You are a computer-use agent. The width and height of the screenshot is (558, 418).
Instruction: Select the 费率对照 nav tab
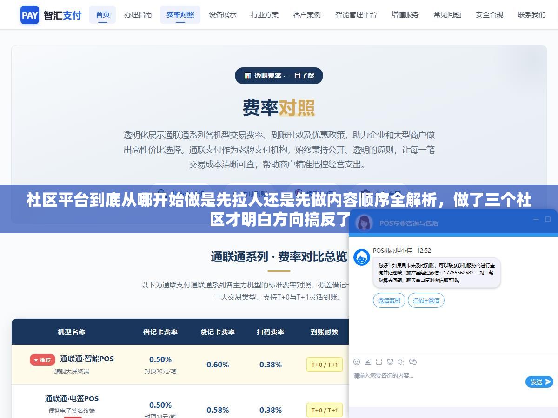(x=180, y=14)
